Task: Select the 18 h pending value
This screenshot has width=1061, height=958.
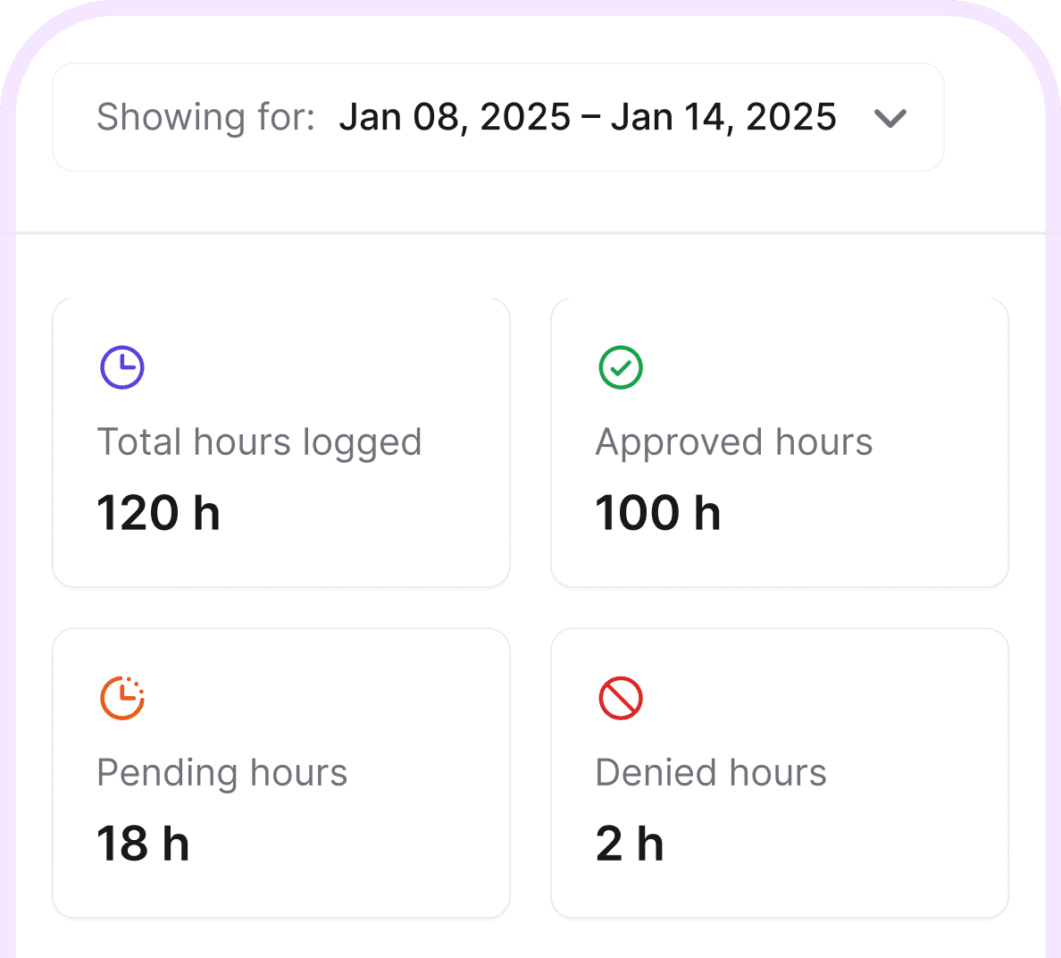Action: [144, 843]
